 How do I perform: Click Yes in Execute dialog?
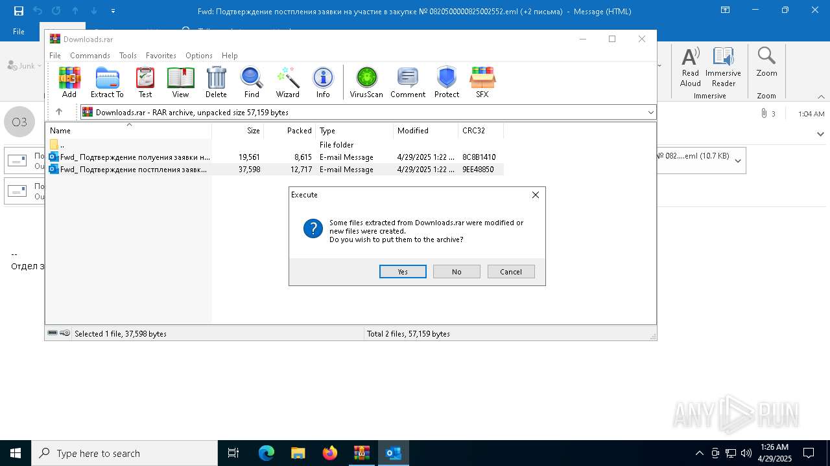tap(403, 272)
